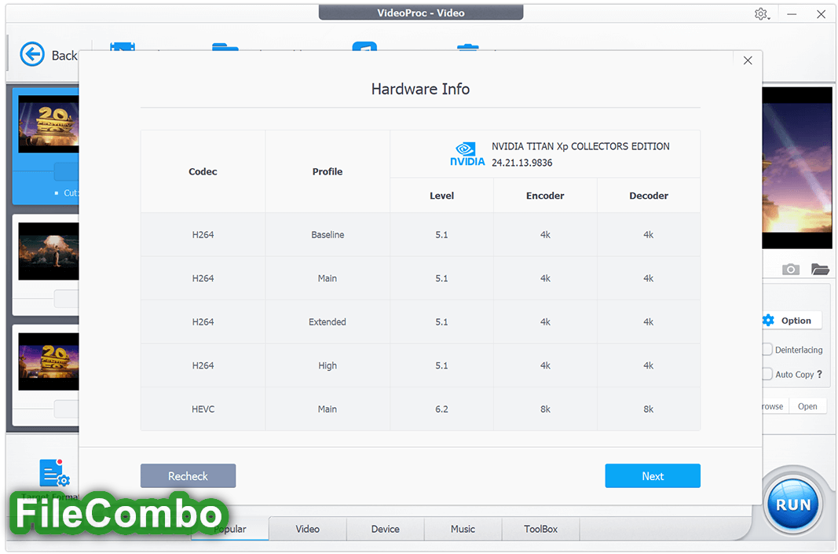
Task: Click the Back arrow icon
Action: coord(32,54)
